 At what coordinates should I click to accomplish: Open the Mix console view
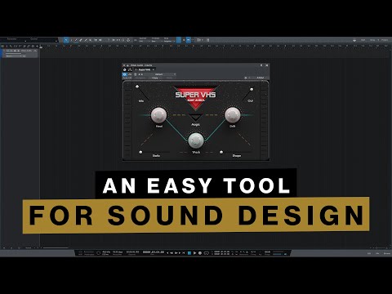coord(377,253)
